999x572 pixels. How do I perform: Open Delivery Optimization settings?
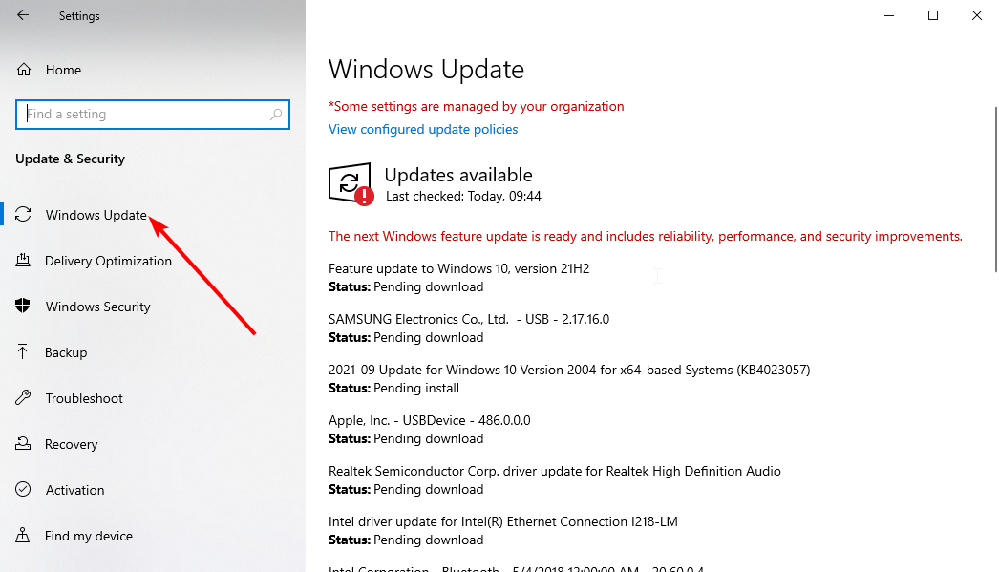click(x=108, y=261)
